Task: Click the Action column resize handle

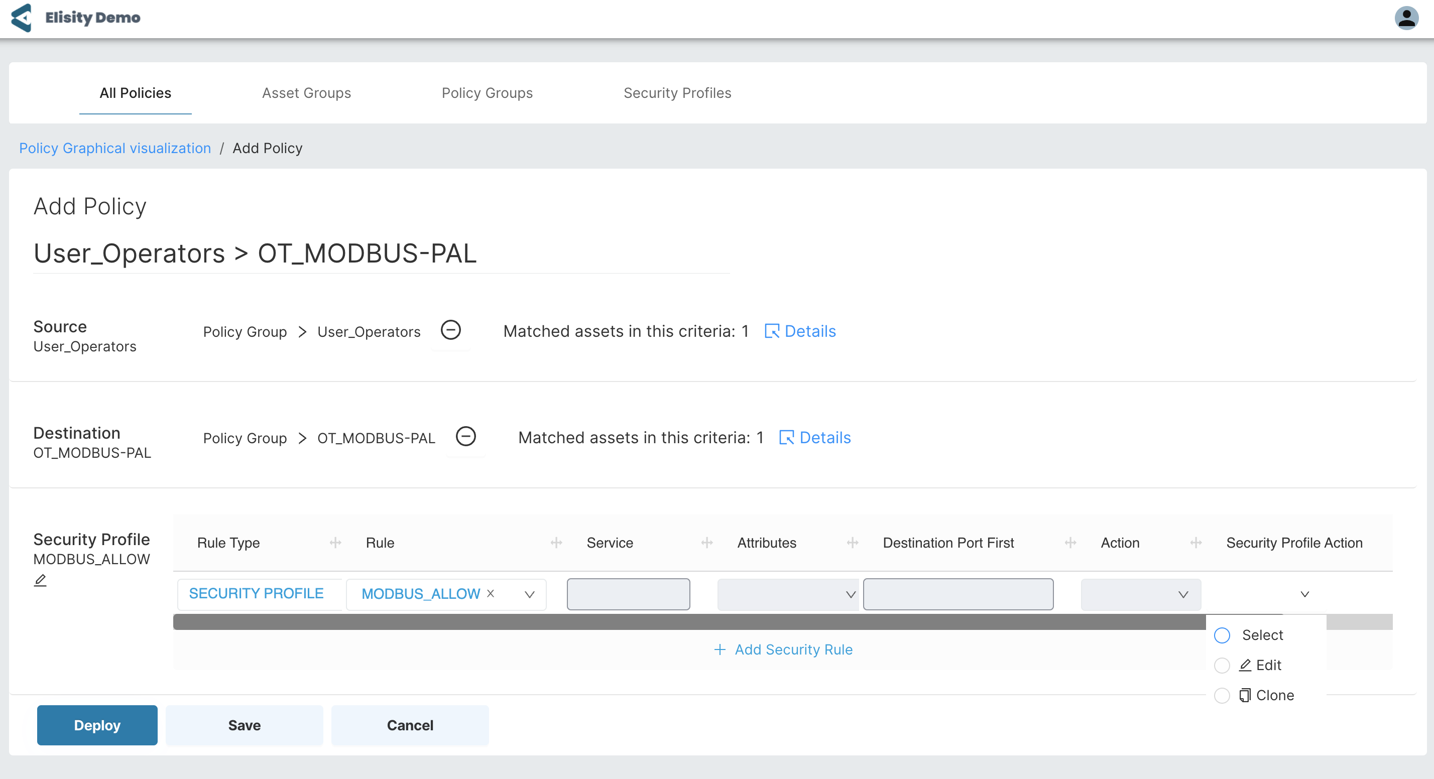Action: pyautogui.click(x=1196, y=543)
